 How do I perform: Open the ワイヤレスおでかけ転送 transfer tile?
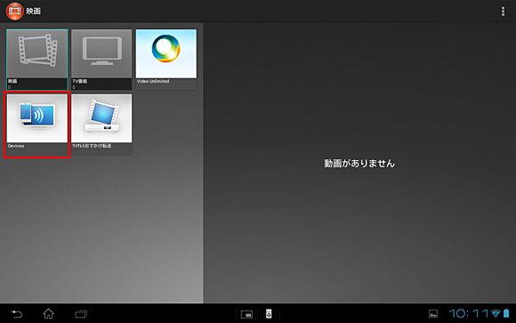[x=101, y=125]
